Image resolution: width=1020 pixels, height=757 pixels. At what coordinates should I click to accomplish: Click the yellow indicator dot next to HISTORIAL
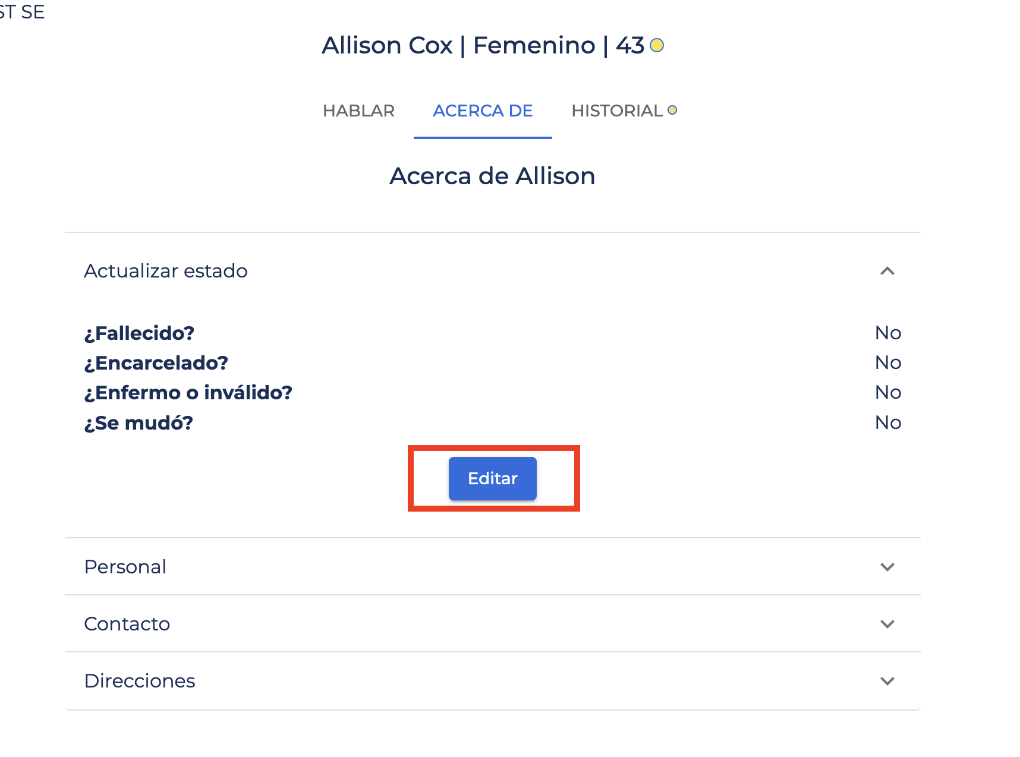point(672,110)
